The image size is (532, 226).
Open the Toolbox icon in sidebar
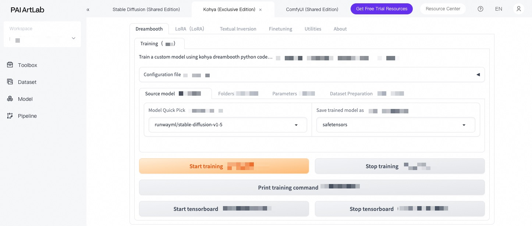[10, 65]
